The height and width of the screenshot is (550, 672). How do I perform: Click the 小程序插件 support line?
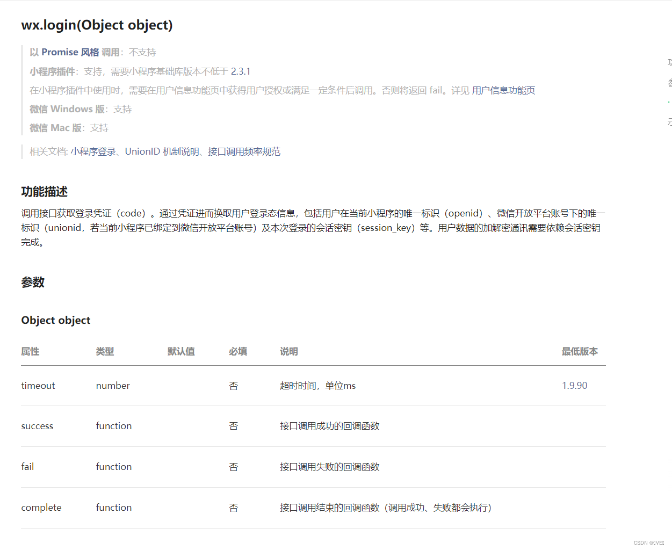[x=140, y=71]
